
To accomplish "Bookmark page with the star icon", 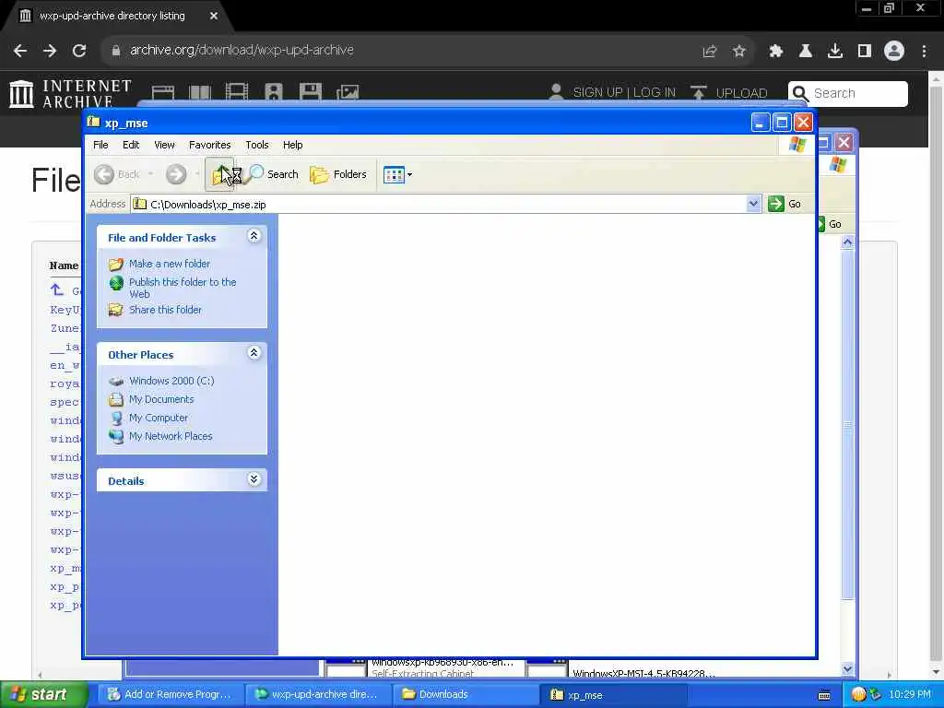I will [739, 52].
